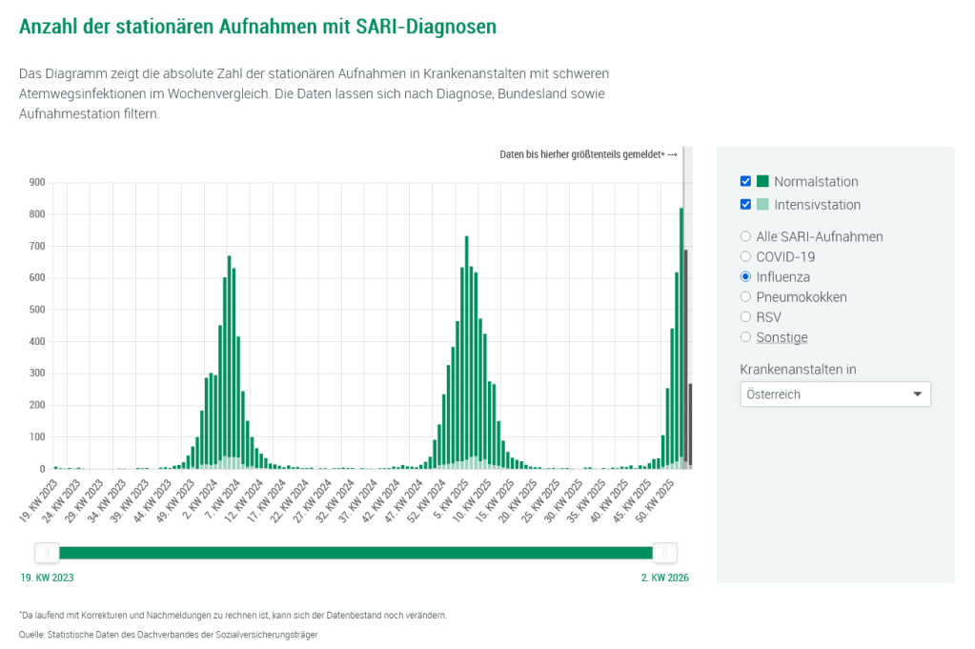
Task: Click the dropdown arrow next to Österreich
Action: tap(917, 395)
